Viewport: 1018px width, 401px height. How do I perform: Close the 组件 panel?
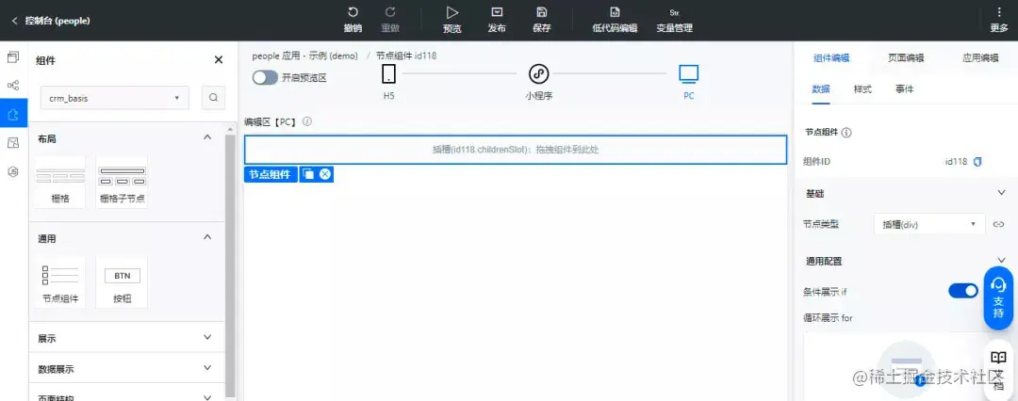(218, 59)
